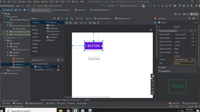Open Event Log panel

174,103
